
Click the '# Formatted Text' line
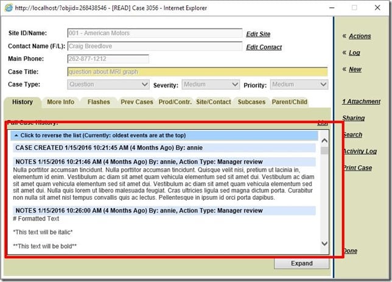pyautogui.click(x=36, y=219)
